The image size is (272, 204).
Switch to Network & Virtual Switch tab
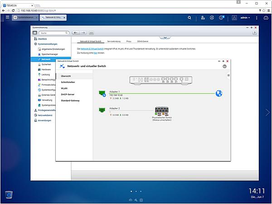click(91, 41)
